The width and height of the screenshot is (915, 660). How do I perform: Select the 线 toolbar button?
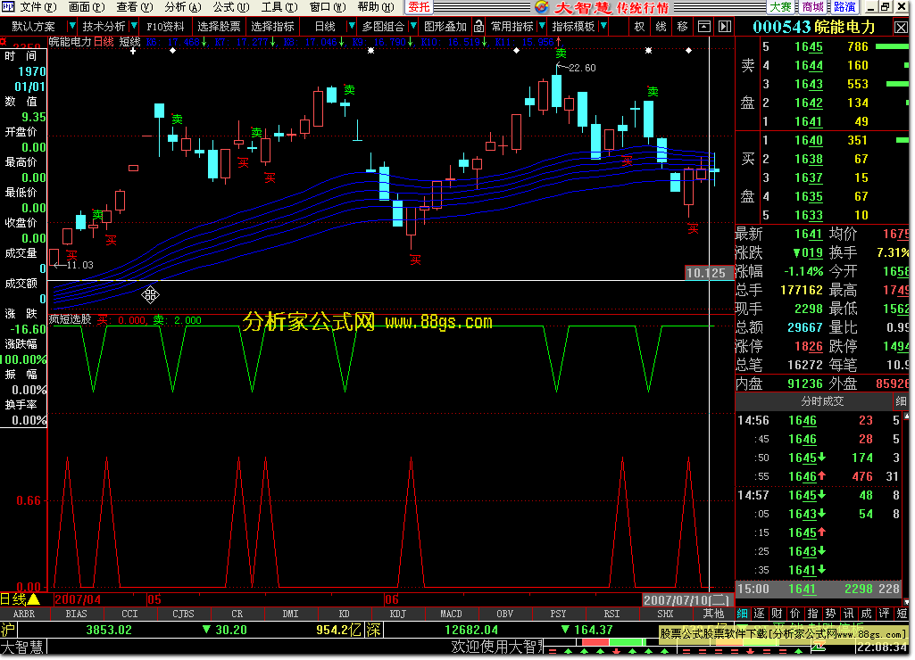pyautogui.click(x=661, y=26)
